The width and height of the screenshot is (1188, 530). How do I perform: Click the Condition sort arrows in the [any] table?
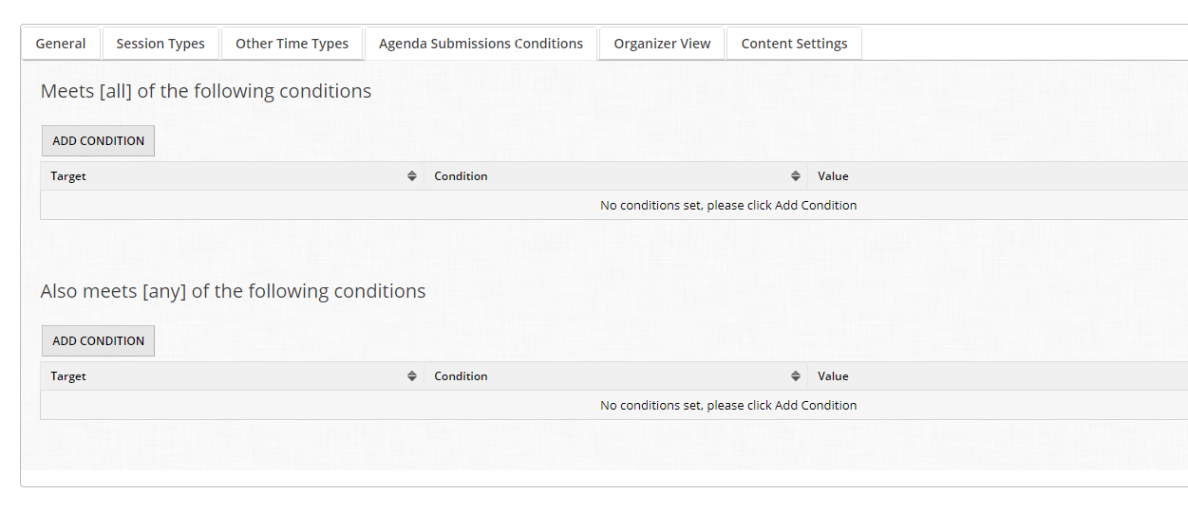[795, 376]
